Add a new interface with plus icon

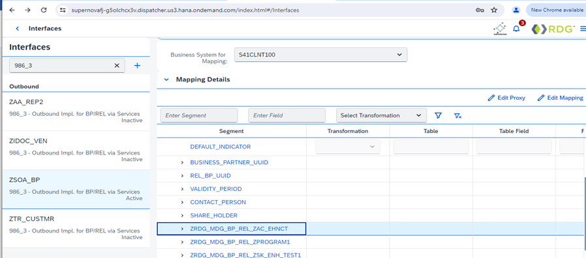tap(137, 65)
